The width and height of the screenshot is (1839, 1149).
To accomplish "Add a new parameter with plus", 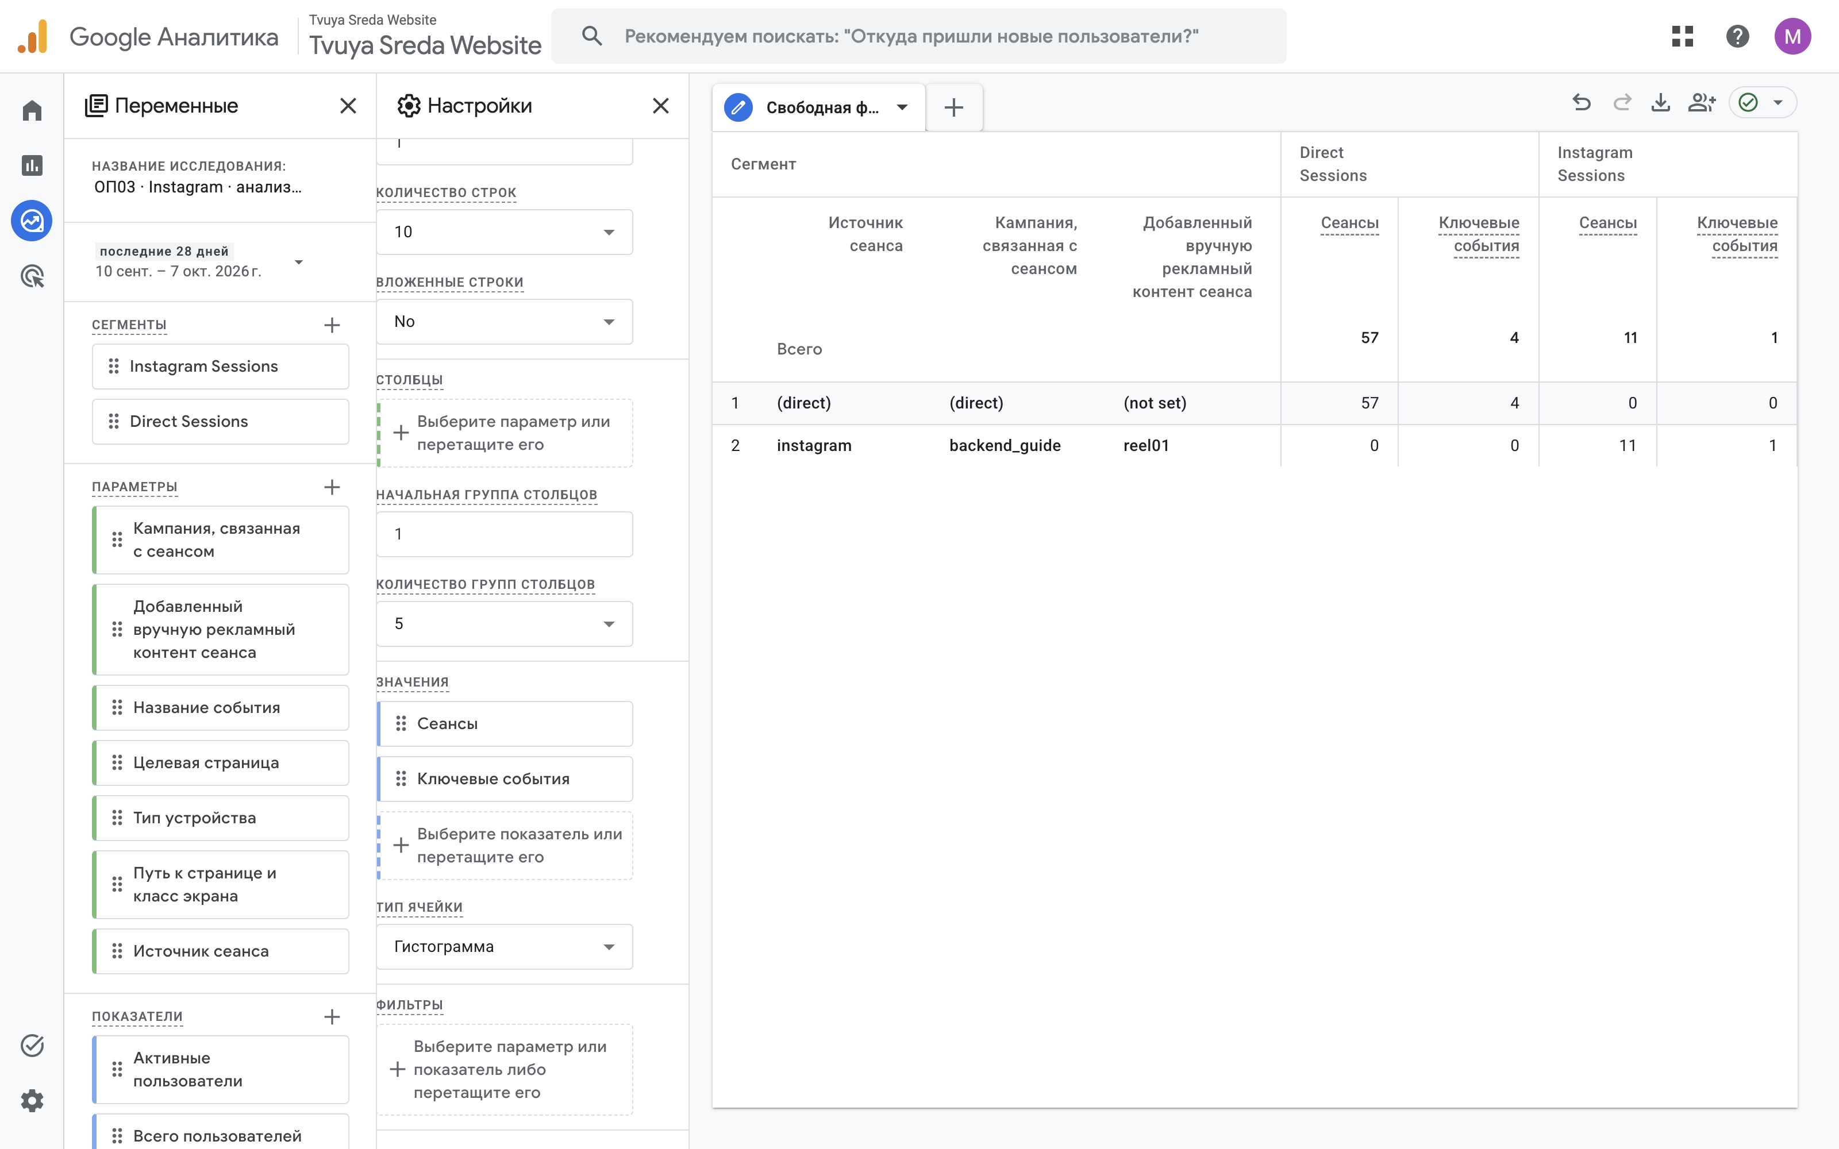I will tap(332, 487).
